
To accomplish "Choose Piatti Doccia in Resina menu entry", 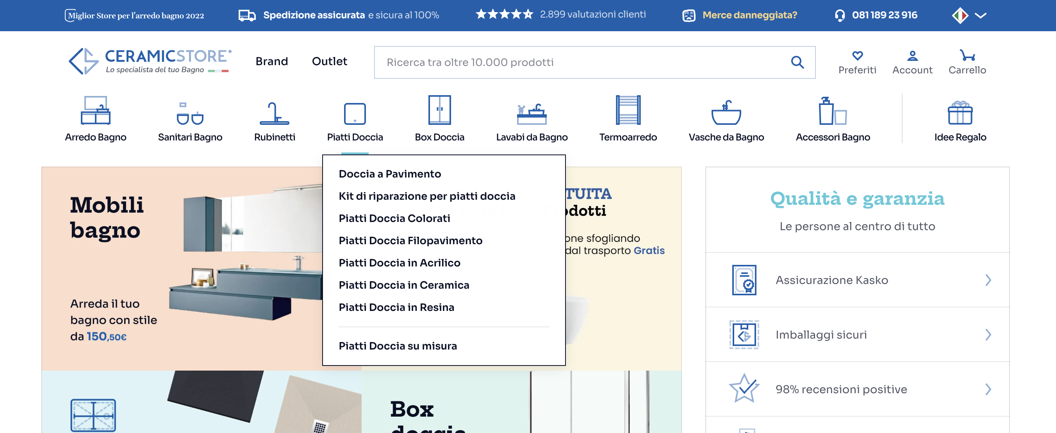I will point(396,307).
